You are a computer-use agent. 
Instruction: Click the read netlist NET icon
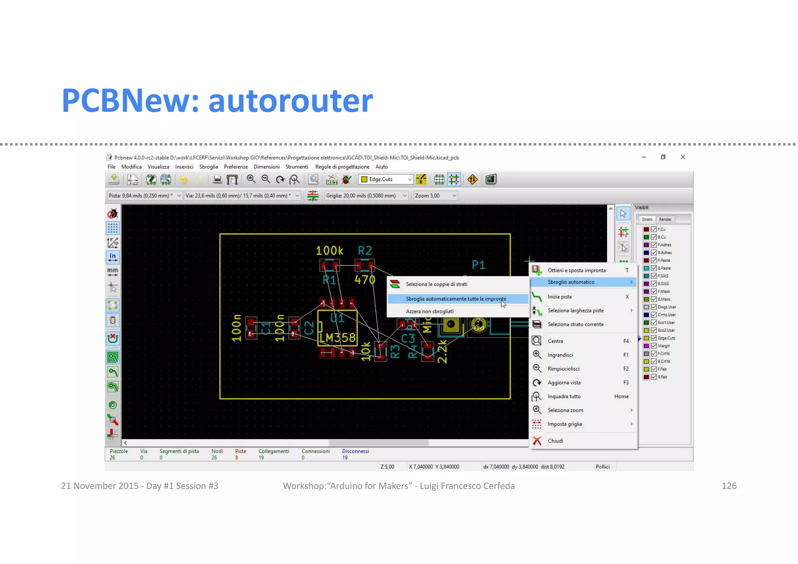point(332,179)
